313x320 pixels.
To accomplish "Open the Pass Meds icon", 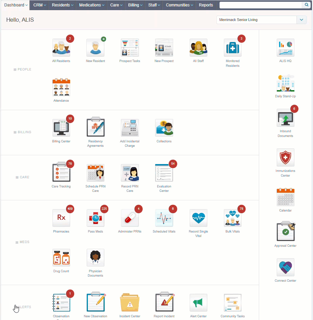I will point(96,218).
